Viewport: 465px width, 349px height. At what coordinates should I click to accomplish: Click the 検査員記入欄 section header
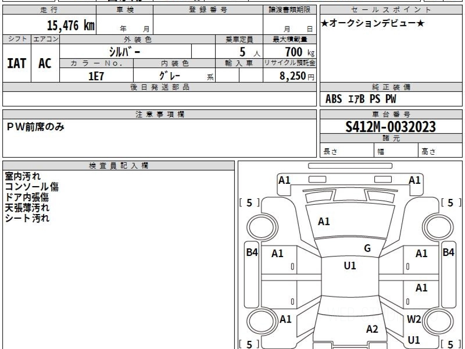pos(119,166)
